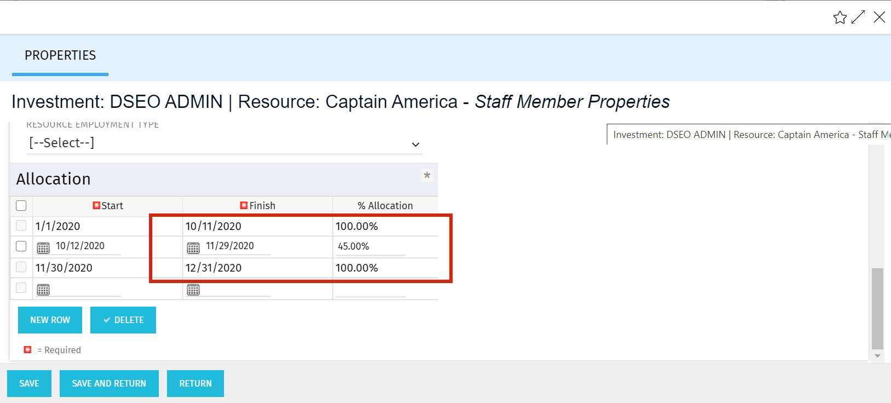
Task: Click the Finish date 12/31/2020
Action: point(213,268)
